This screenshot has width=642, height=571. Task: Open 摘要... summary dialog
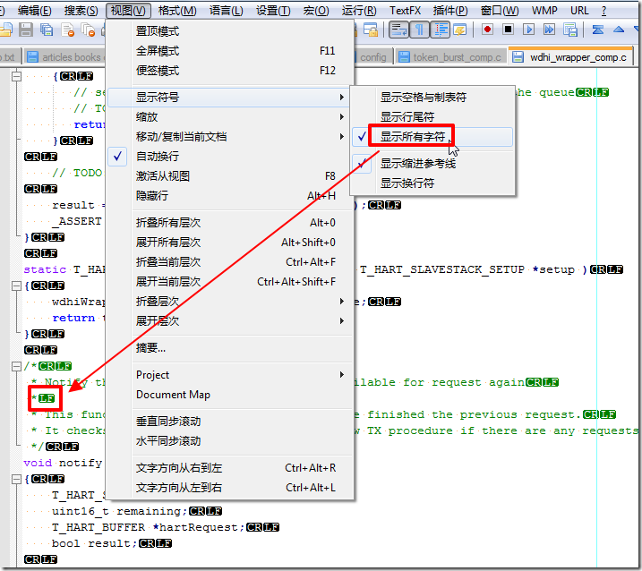click(x=230, y=348)
